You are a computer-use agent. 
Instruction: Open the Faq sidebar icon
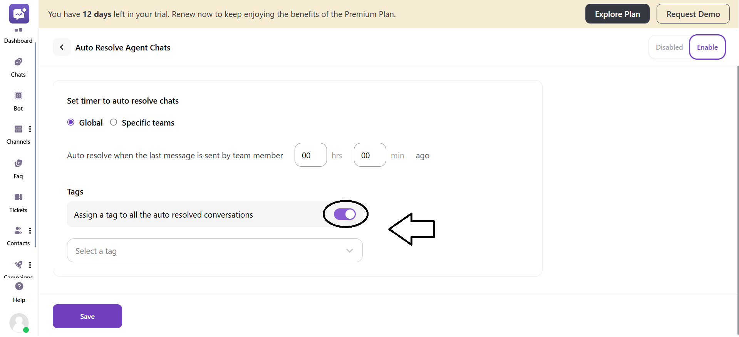click(18, 164)
